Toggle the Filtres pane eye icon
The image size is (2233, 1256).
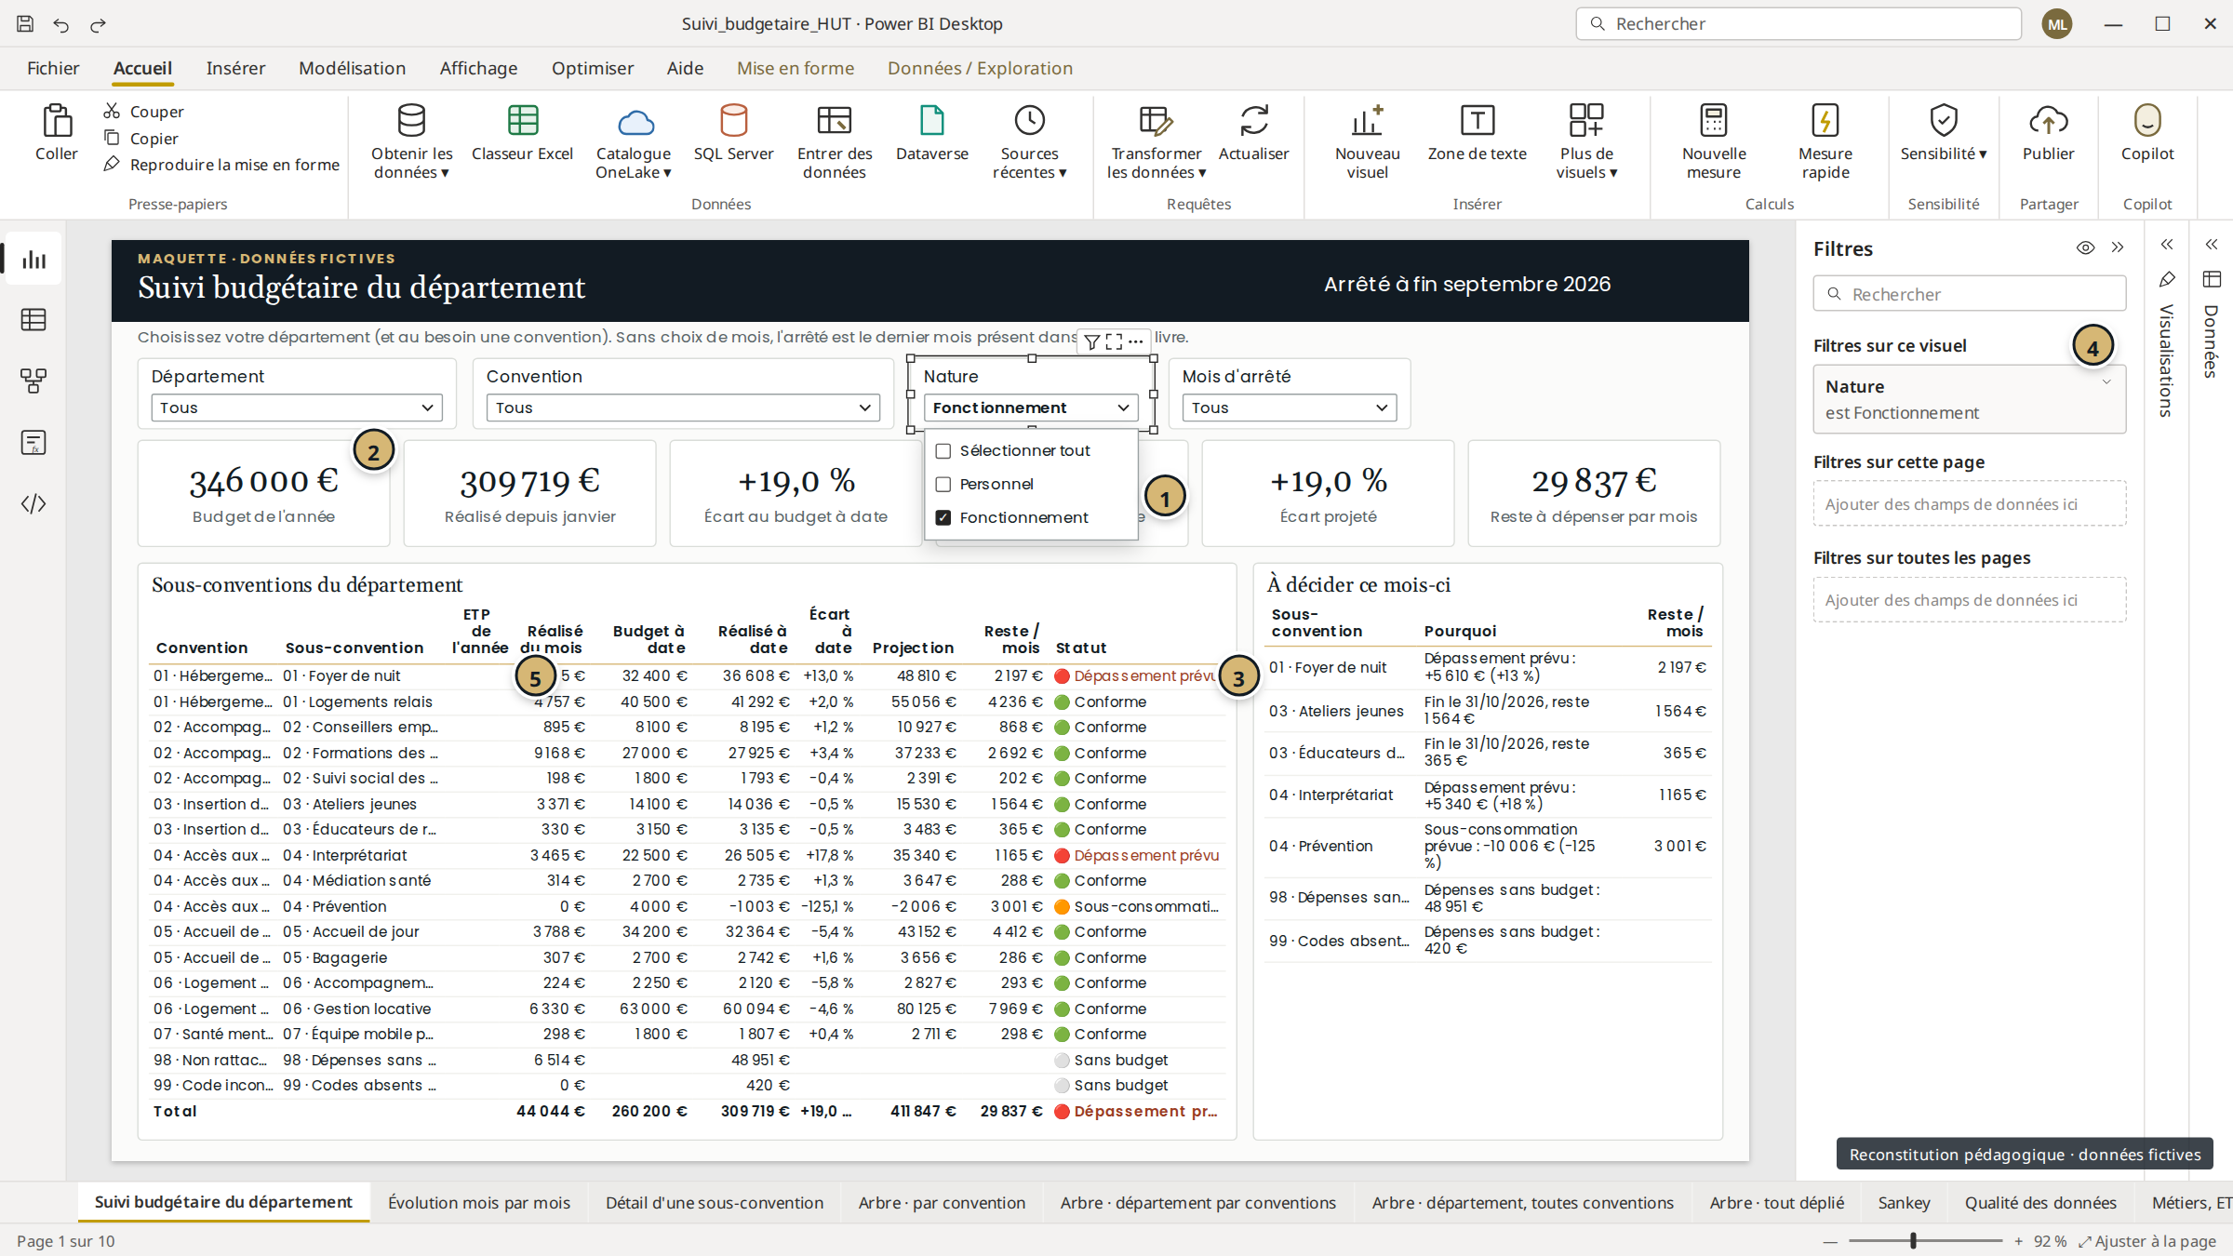(2085, 247)
